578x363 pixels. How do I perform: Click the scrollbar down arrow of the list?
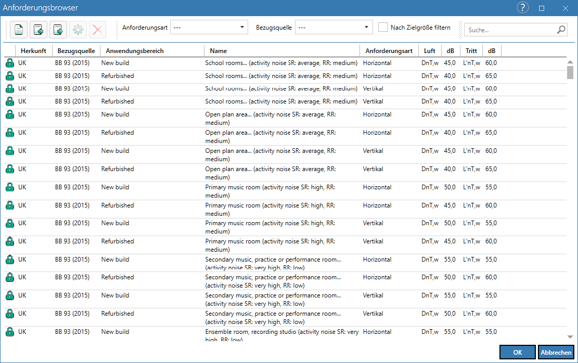pyautogui.click(x=570, y=337)
